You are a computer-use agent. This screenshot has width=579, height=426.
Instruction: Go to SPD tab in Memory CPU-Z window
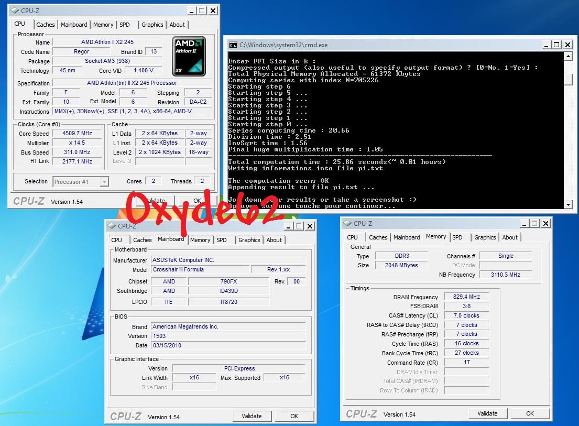[457, 237]
